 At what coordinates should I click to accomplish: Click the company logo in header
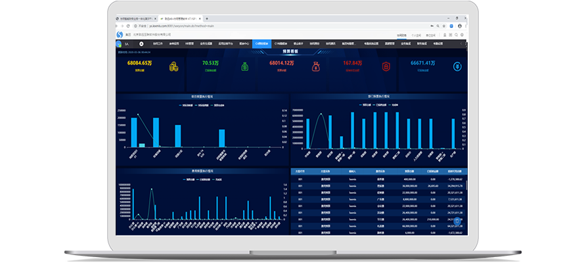point(120,34)
